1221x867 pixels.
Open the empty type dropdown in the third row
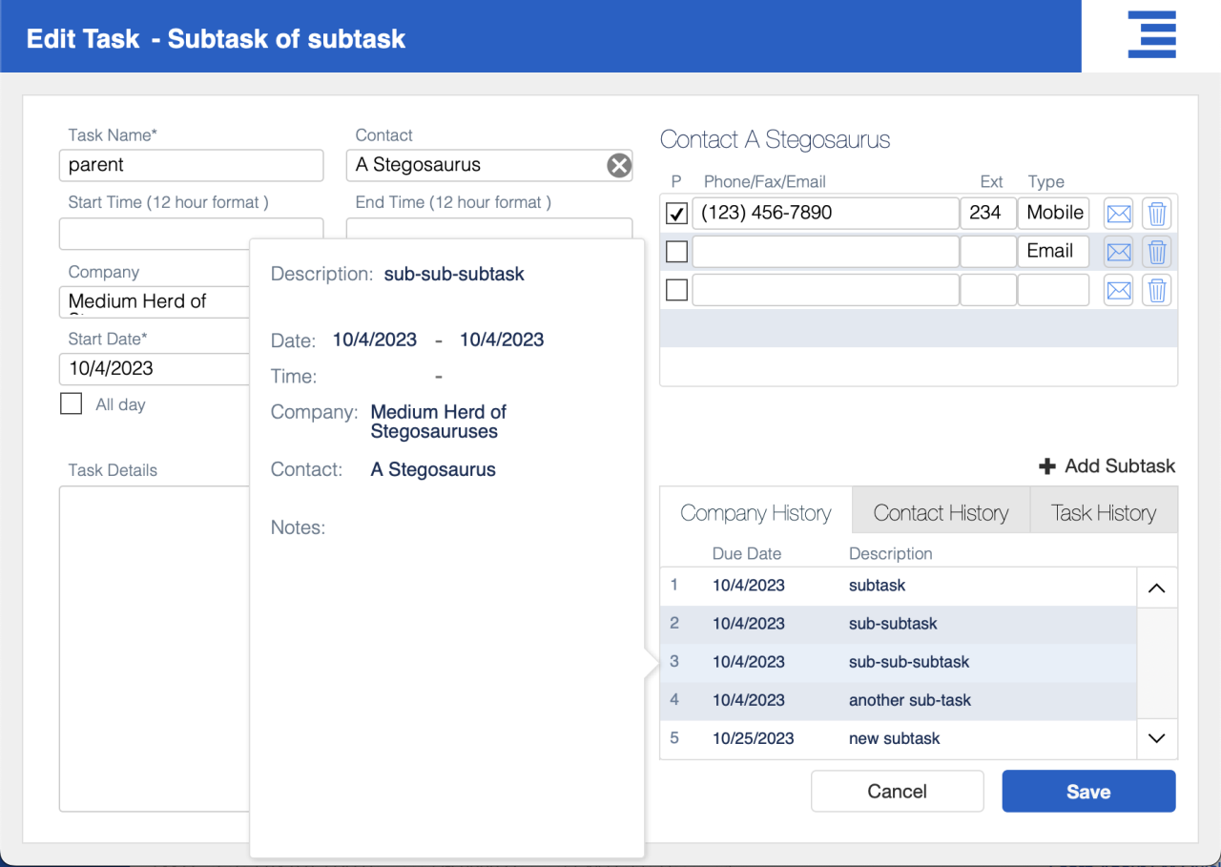click(x=1053, y=289)
